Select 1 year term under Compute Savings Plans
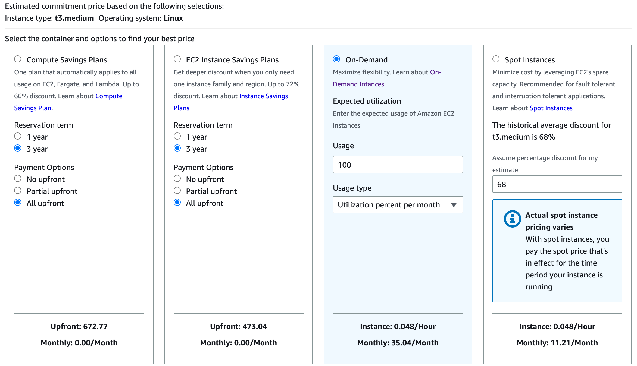Screen dimensions: 637x366 click(x=18, y=136)
